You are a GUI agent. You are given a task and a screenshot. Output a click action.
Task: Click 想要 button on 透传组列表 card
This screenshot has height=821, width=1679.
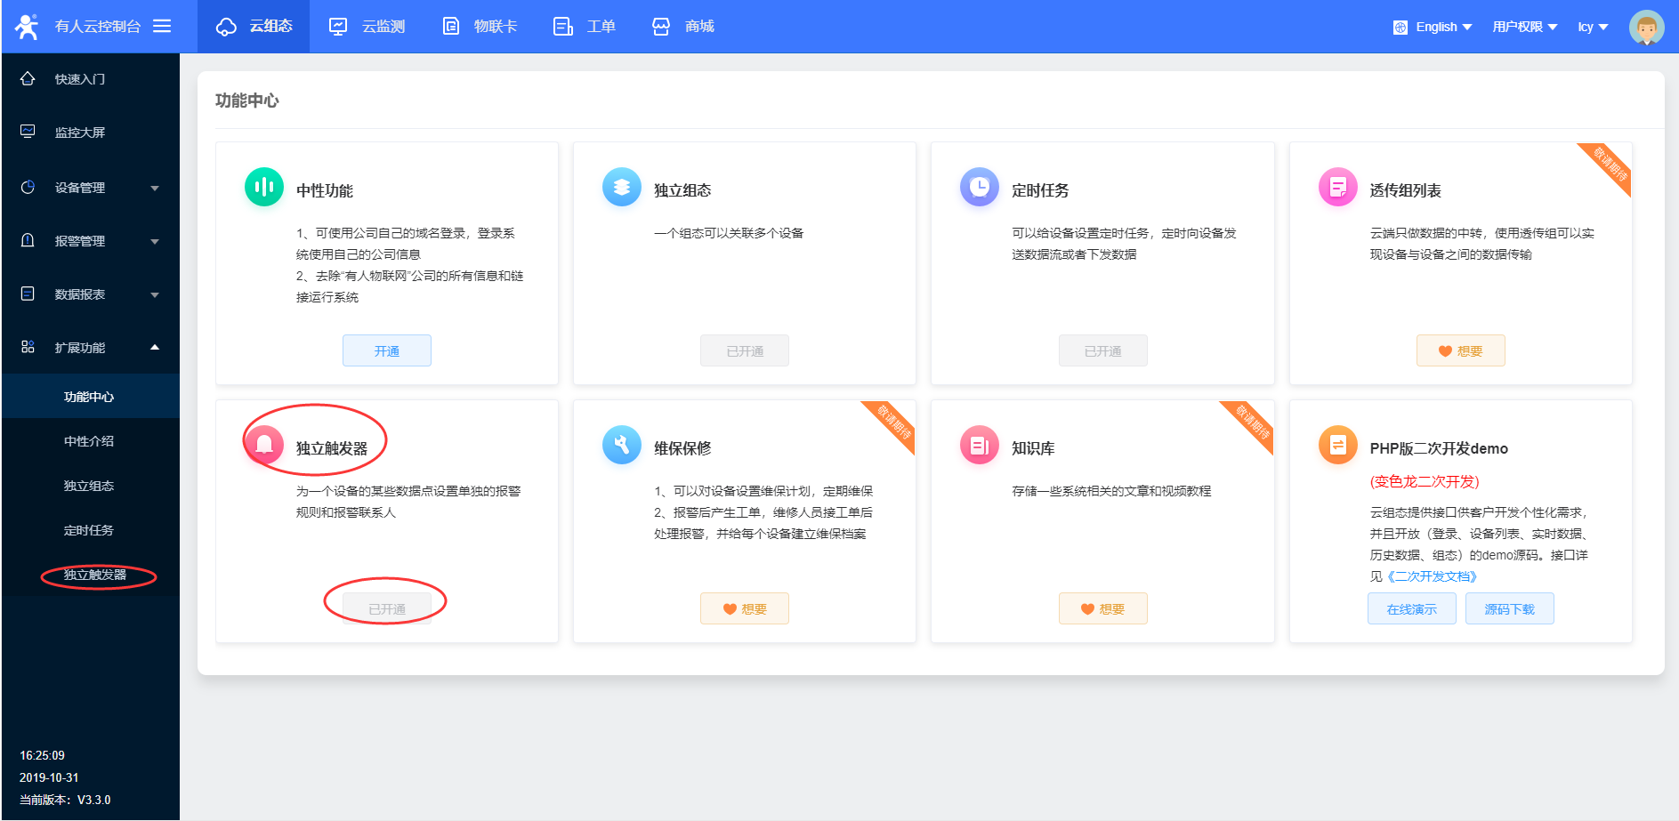tap(1461, 350)
